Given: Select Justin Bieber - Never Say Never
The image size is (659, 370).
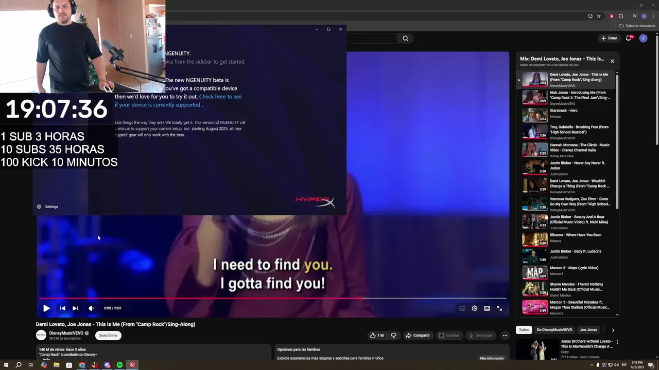Looking at the screenshot, I should pos(566,168).
